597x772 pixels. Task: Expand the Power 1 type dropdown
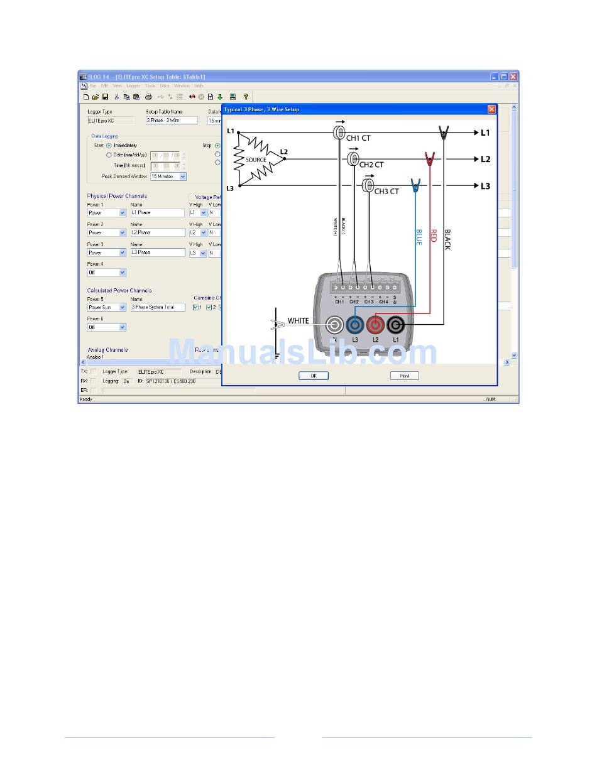(x=122, y=213)
